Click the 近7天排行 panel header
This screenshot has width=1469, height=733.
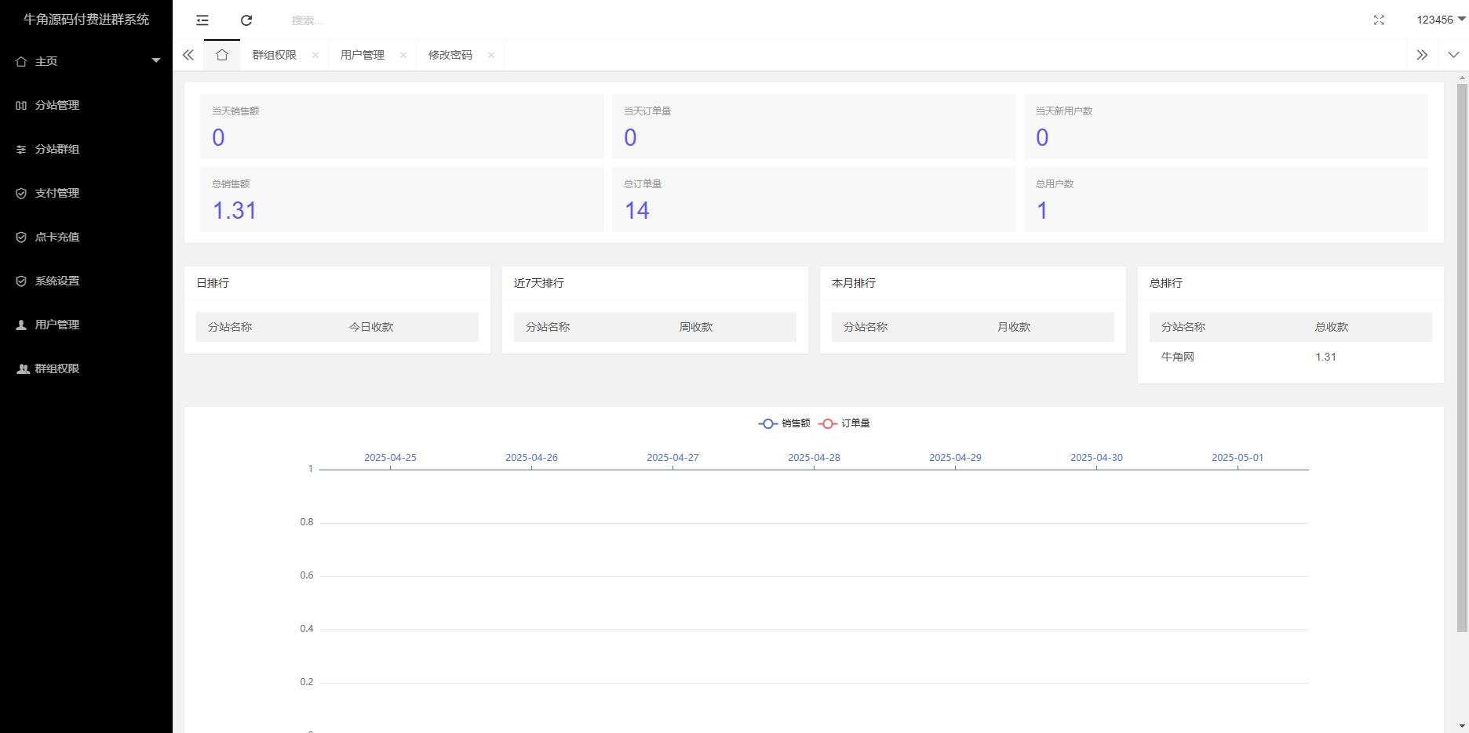click(655, 283)
